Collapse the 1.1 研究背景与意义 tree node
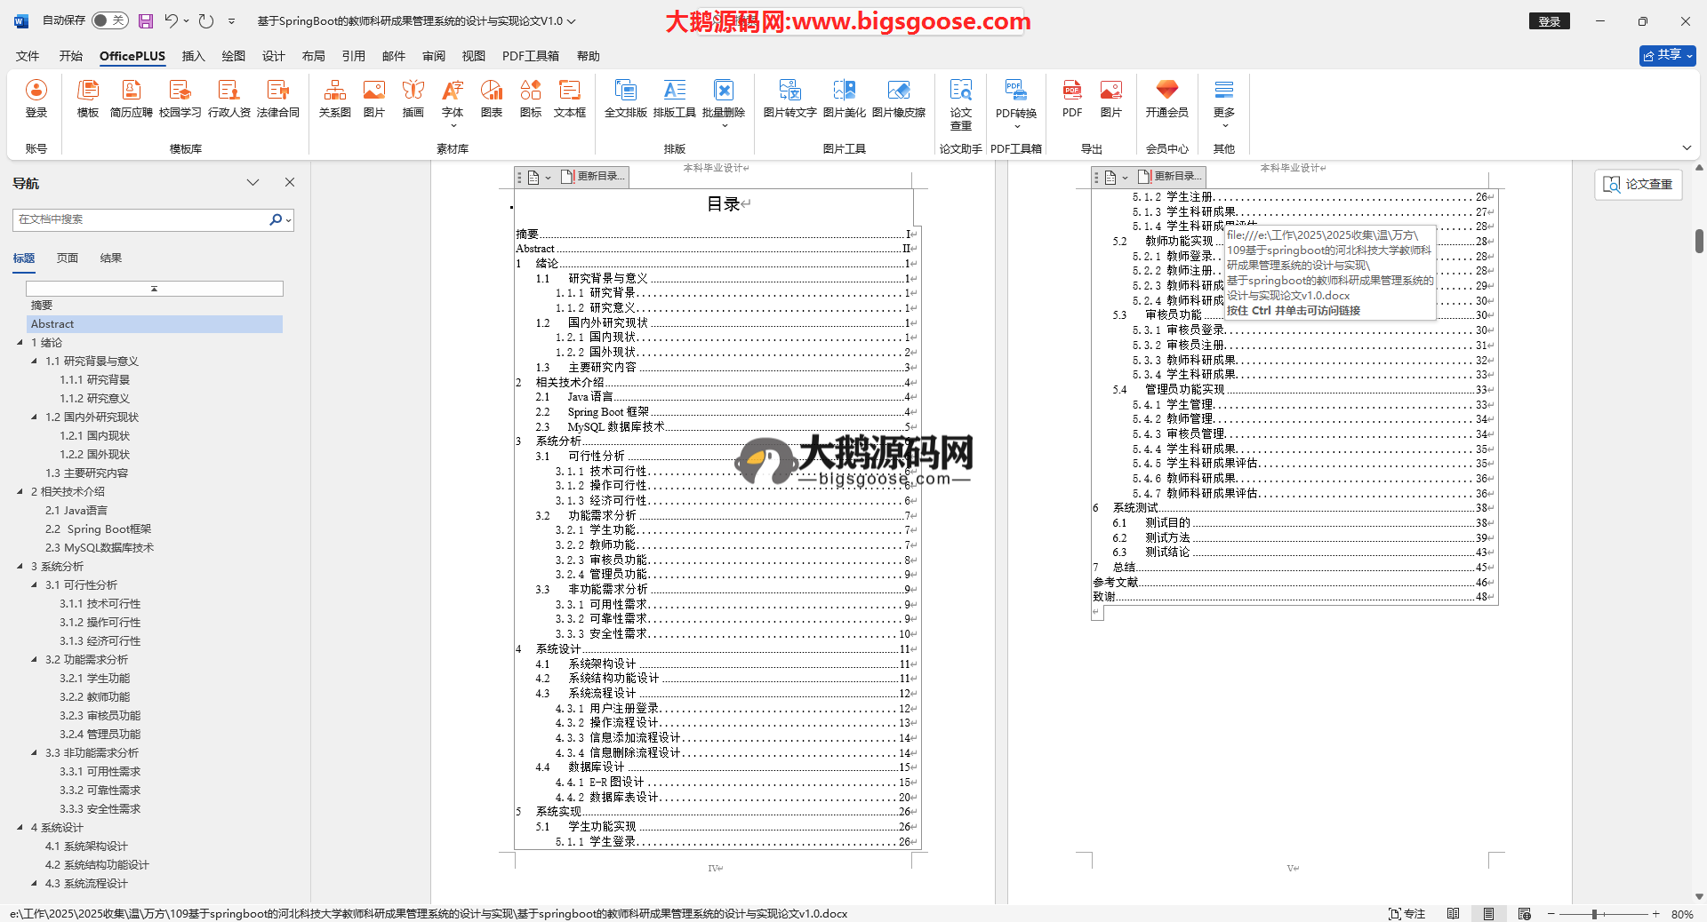This screenshot has width=1707, height=922. tap(35, 361)
